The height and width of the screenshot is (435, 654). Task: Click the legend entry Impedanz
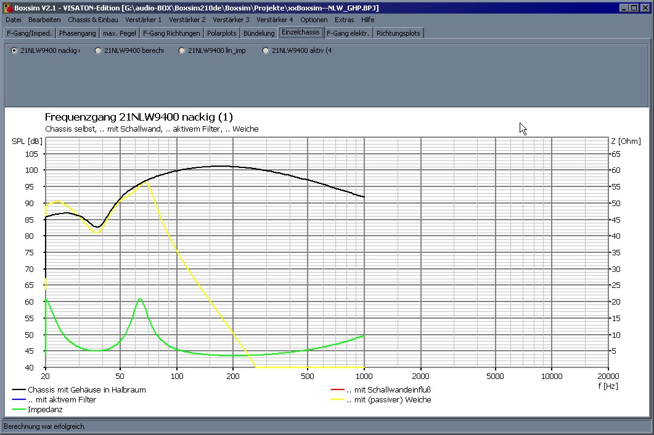coord(45,410)
